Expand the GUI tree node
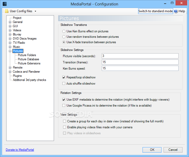The image size is (189, 157). tap(10, 26)
